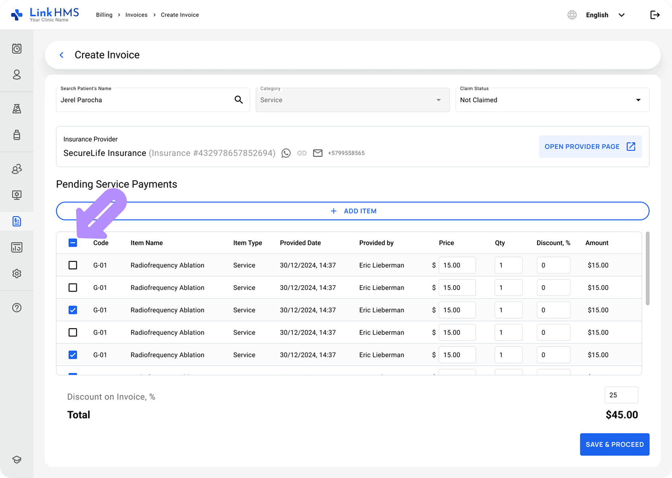Click the Create Invoice breadcrumb

[x=180, y=15]
